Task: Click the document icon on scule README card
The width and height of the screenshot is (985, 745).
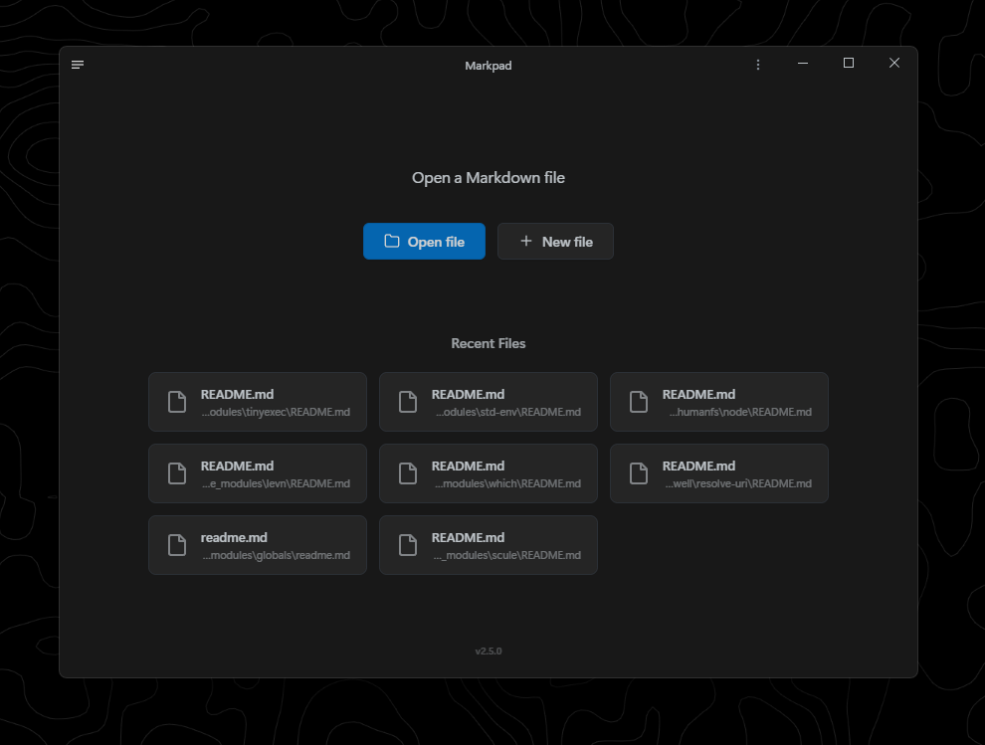Action: (x=408, y=545)
